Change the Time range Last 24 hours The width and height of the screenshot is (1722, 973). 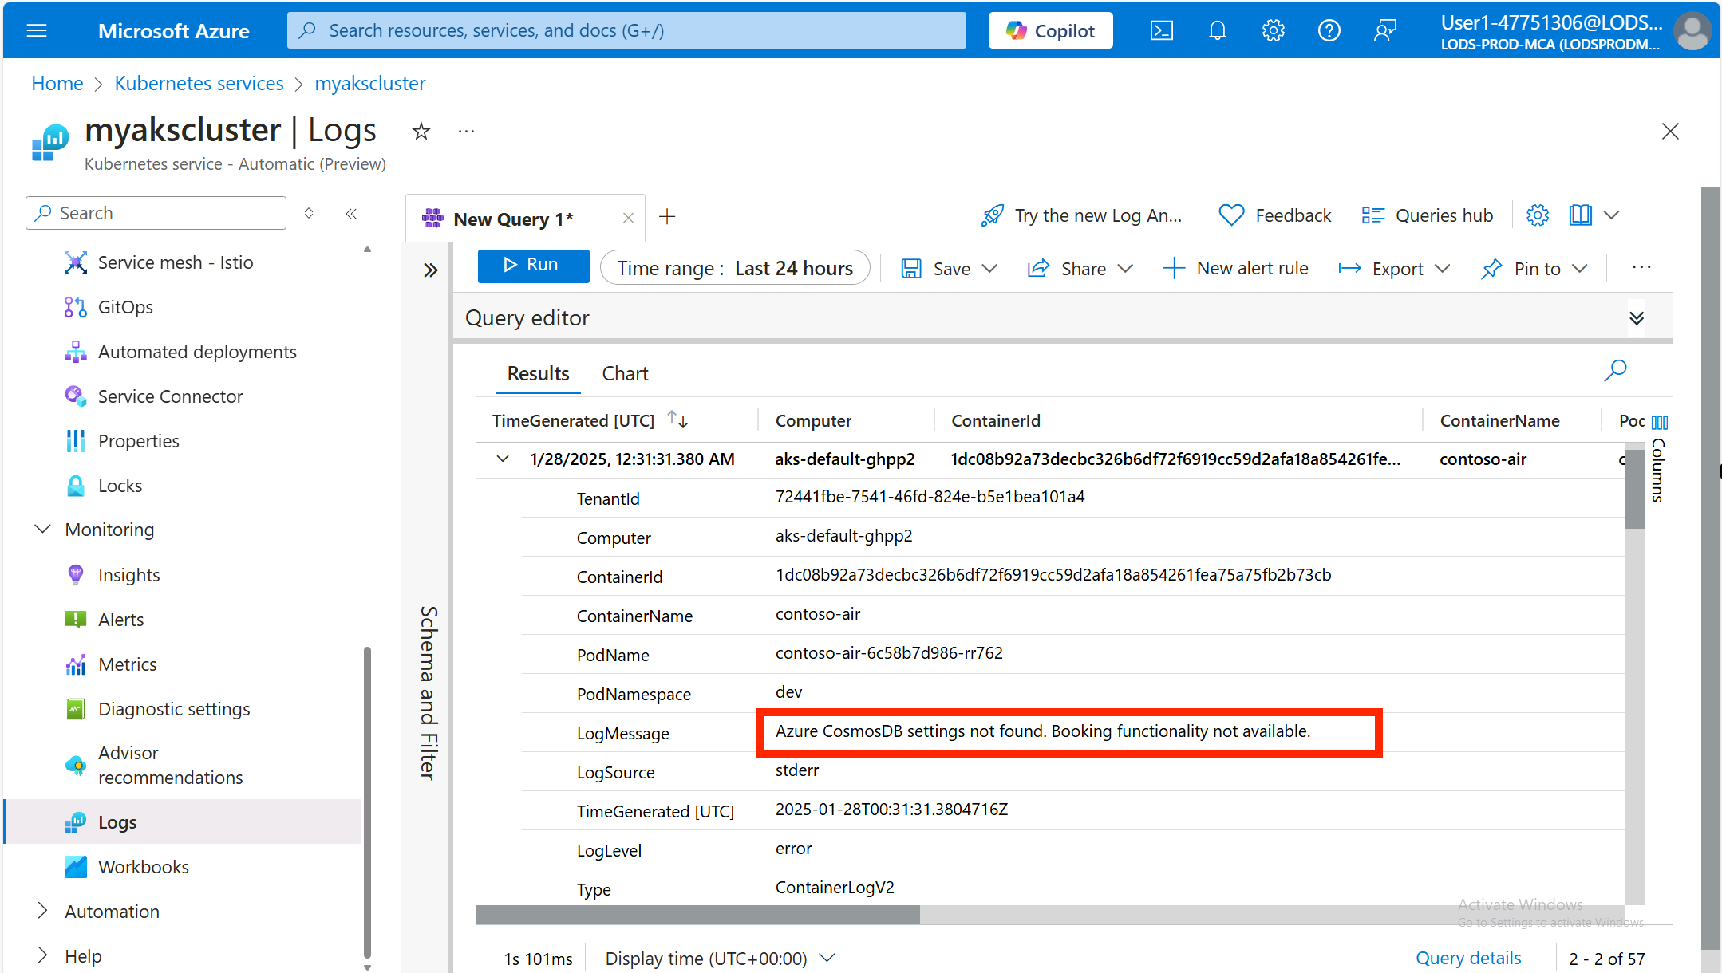point(735,269)
